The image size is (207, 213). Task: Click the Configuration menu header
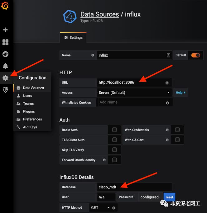[x=32, y=78]
